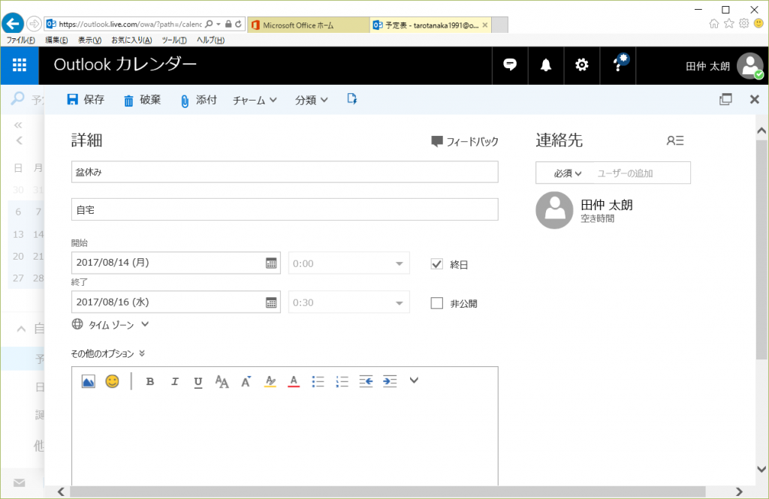Collapse the left calendar pane double chevron
Viewport: 769px width, 499px height.
[18, 125]
